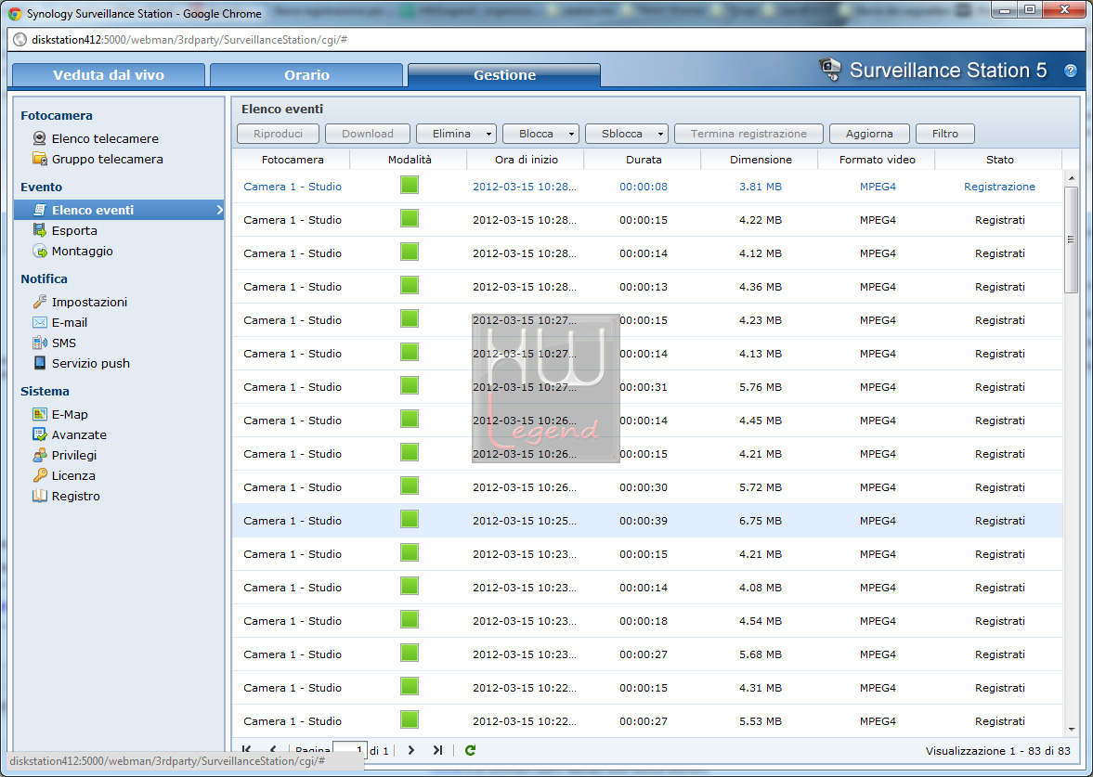Open the help icon beside Surveillance Station 5

click(1070, 71)
